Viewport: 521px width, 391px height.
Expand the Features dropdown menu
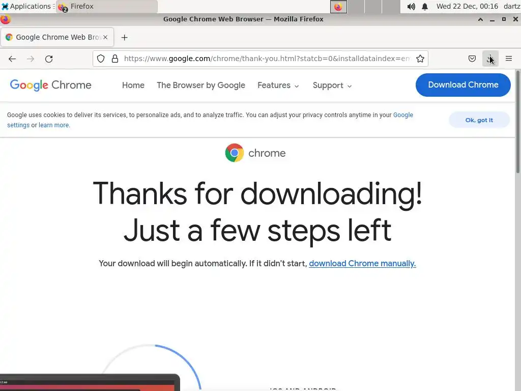coord(278,86)
